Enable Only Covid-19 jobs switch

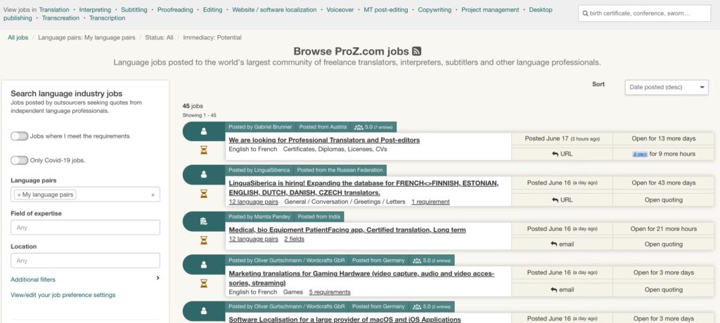tap(19, 160)
